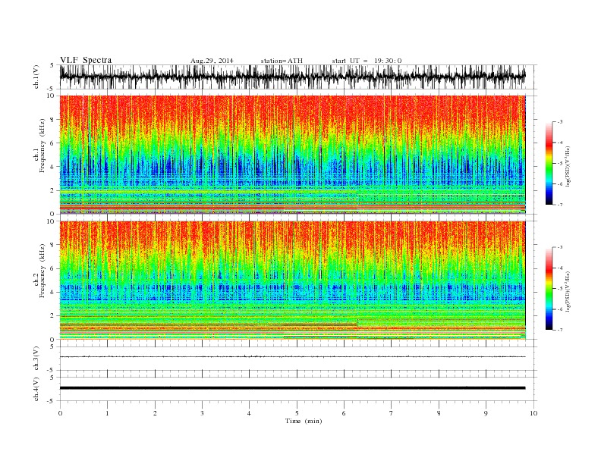Click the "VLF Spectra" title text

pos(86,60)
